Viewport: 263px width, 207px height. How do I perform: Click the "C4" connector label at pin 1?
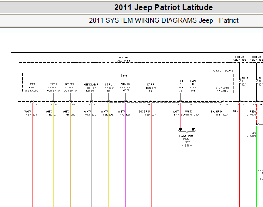pyautogui.click(x=36, y=104)
